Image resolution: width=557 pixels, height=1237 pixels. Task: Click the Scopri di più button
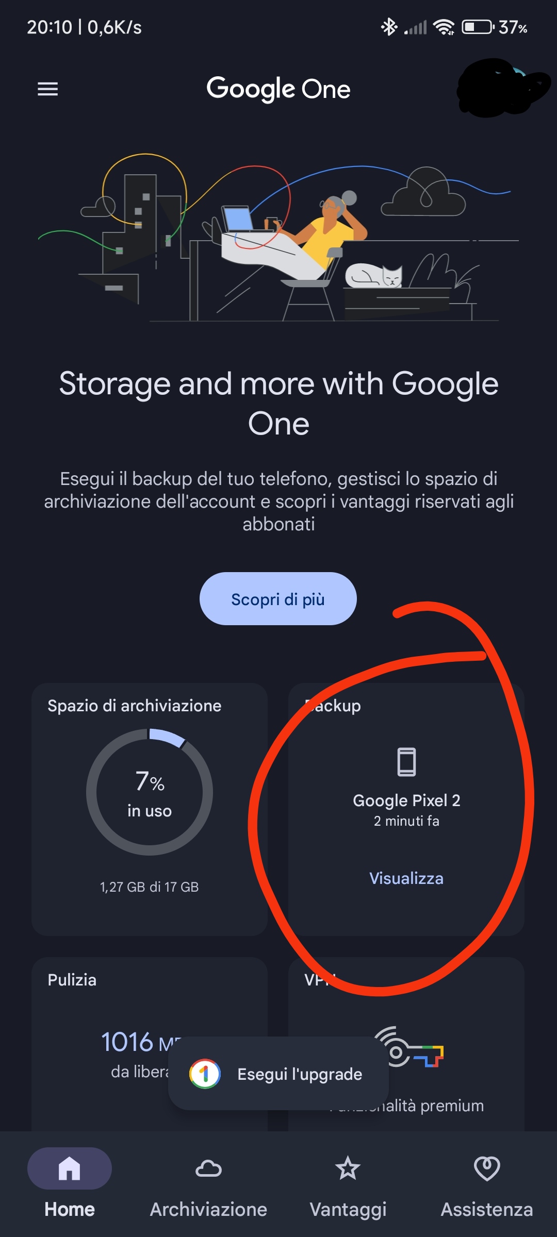278,599
